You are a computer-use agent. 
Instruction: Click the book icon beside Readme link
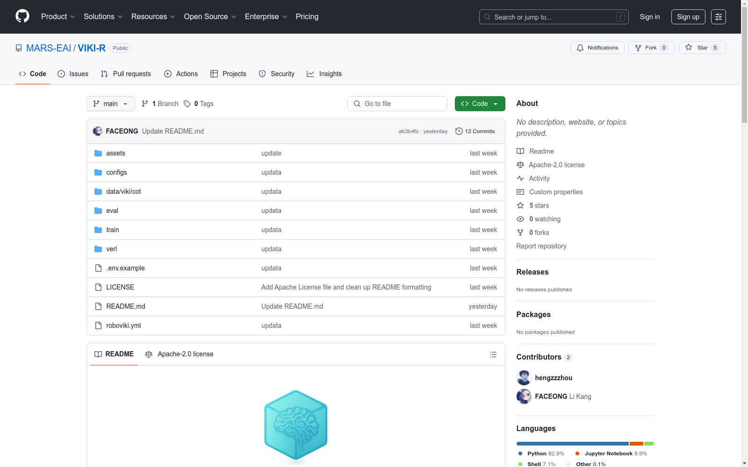pyautogui.click(x=520, y=151)
